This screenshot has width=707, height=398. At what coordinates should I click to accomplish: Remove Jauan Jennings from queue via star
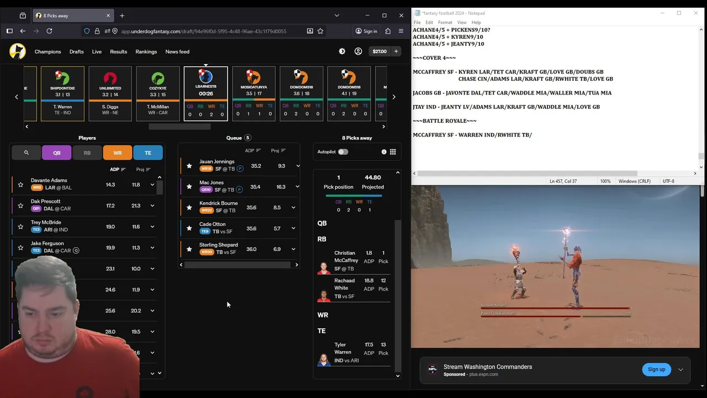pyautogui.click(x=189, y=166)
